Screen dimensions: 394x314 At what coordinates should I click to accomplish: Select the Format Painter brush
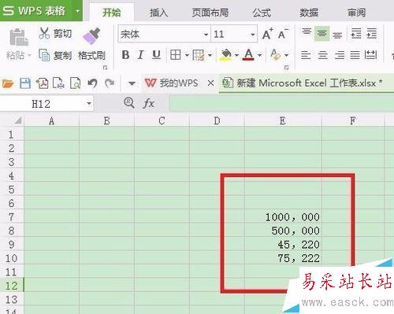[91, 36]
